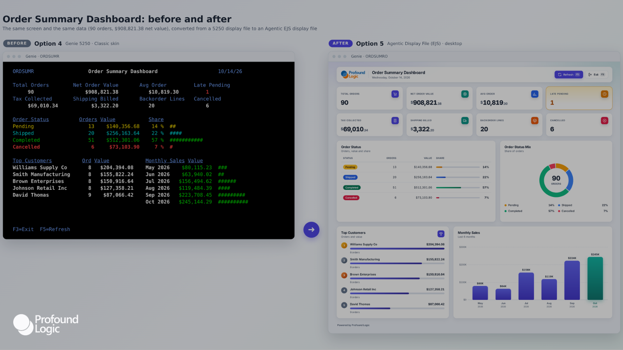This screenshot has height=350, width=623.
Task: Click the bar chart icon on Avg Order card
Action: pos(535,94)
